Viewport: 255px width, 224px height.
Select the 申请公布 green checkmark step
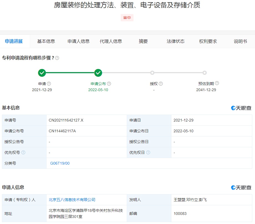pyautogui.click(x=98, y=73)
